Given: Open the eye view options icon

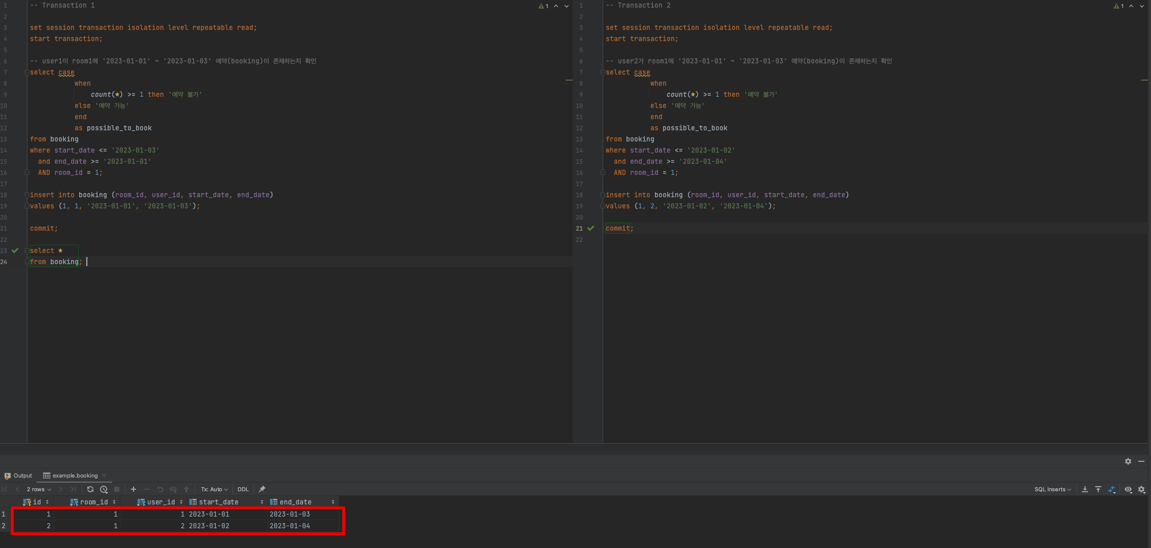Looking at the screenshot, I should (1128, 489).
